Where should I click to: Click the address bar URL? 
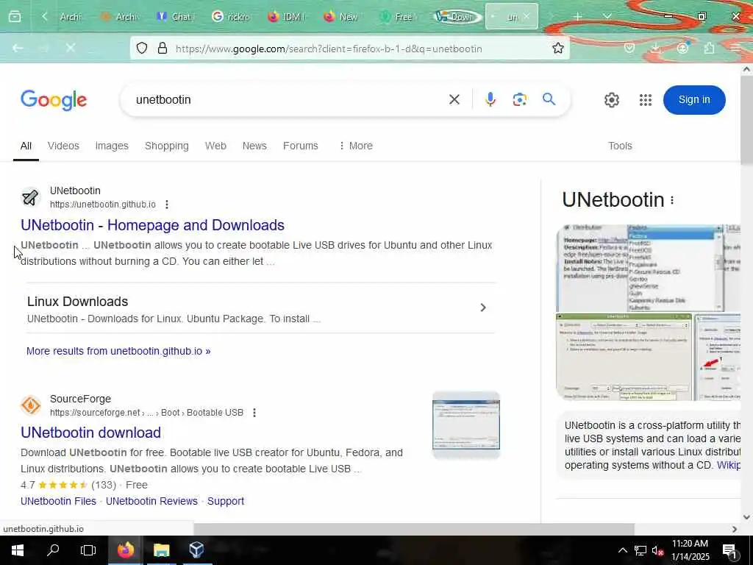point(329,49)
